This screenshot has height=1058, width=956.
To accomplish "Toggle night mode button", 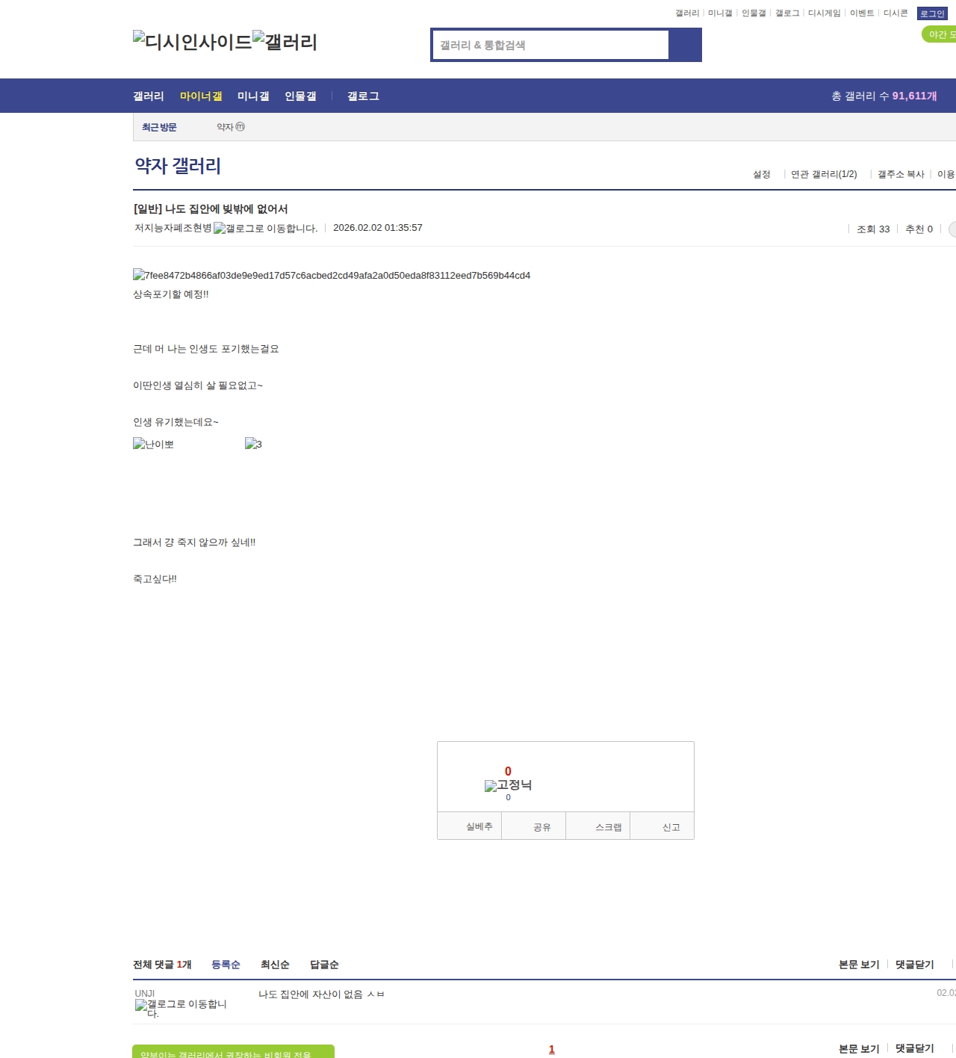I will (940, 34).
